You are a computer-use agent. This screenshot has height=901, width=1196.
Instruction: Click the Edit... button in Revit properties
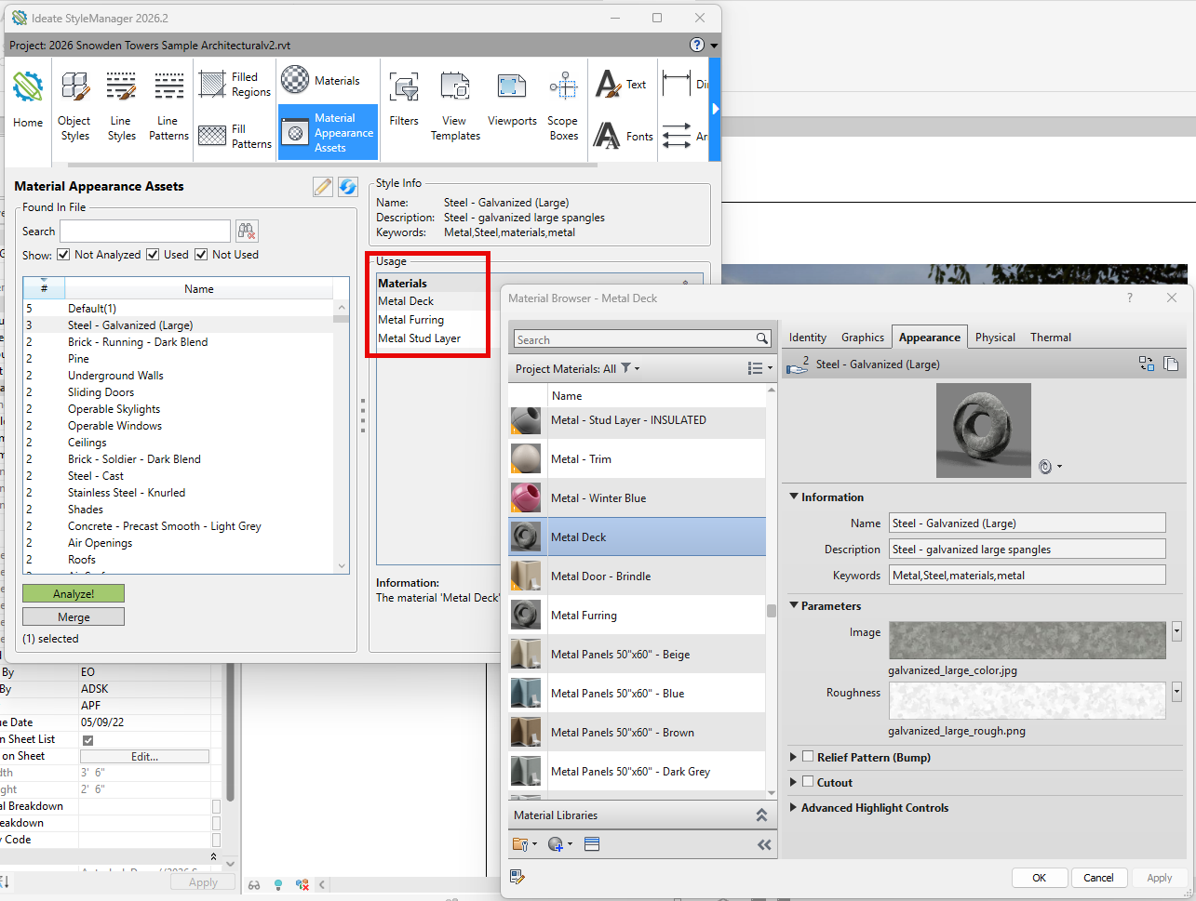(145, 757)
